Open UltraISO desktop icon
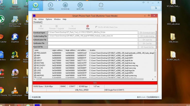The height and width of the screenshot is (106, 190). [15, 74]
